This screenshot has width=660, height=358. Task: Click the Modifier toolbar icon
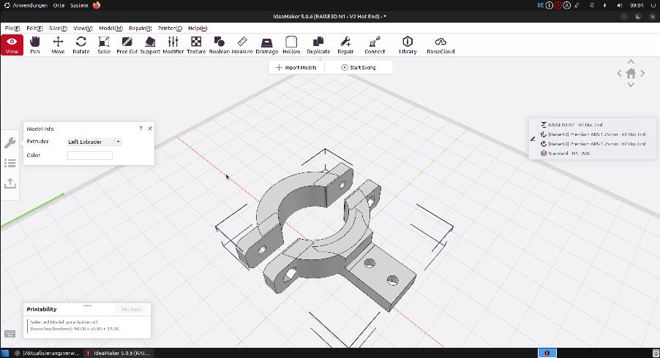coord(173,45)
